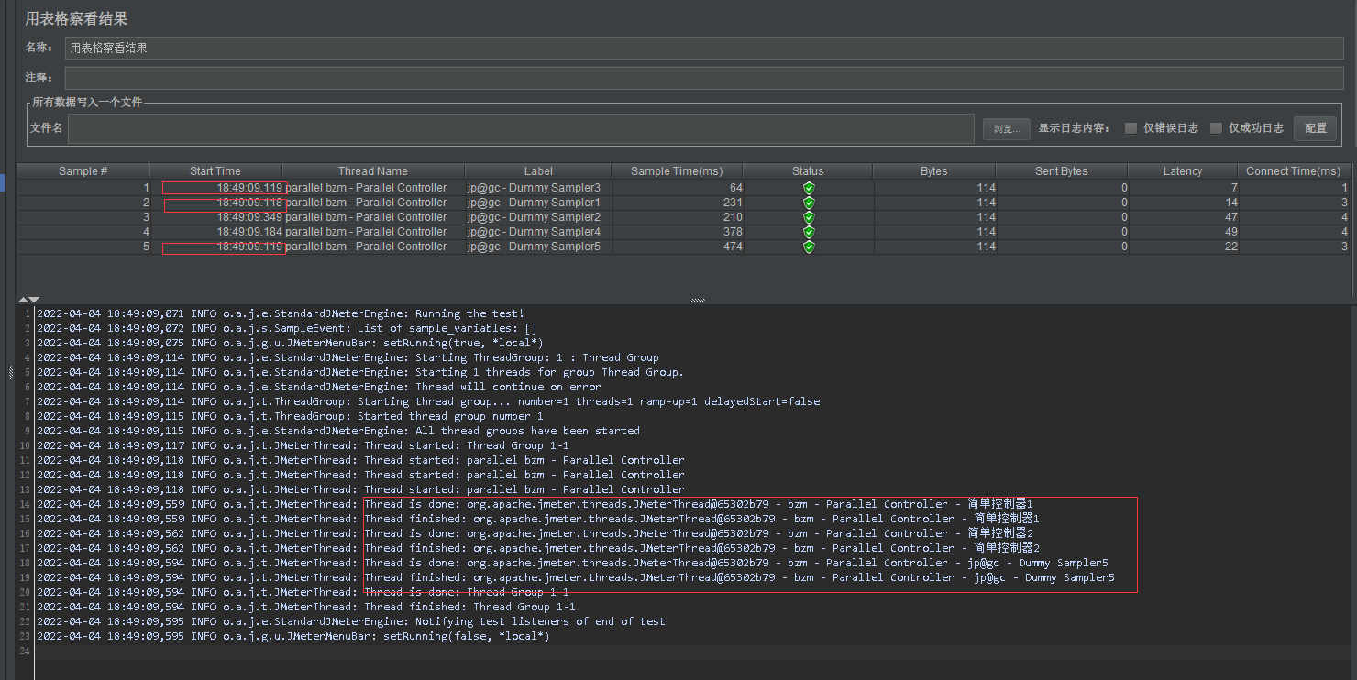Sort by the Connect Time(ms) column header
1357x680 pixels.
click(1293, 171)
